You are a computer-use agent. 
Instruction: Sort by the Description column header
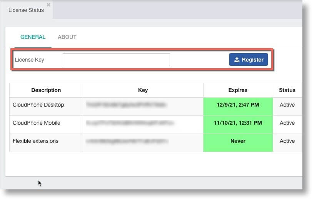[x=46, y=90]
